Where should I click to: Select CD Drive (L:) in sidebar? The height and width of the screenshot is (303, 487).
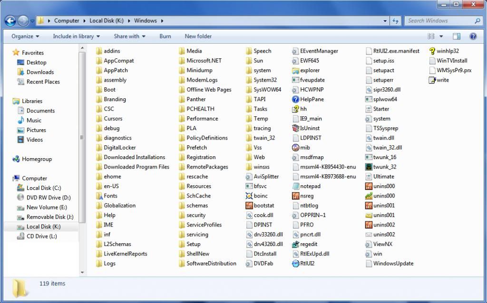click(42, 237)
